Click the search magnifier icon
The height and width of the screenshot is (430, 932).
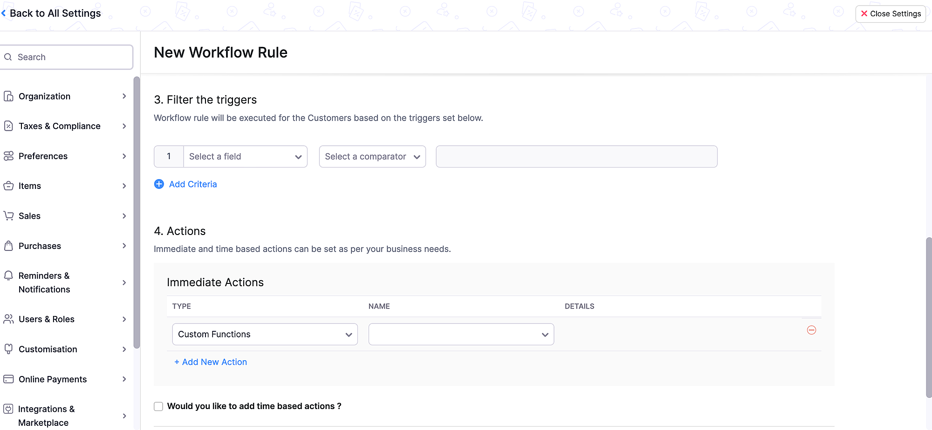coord(8,57)
